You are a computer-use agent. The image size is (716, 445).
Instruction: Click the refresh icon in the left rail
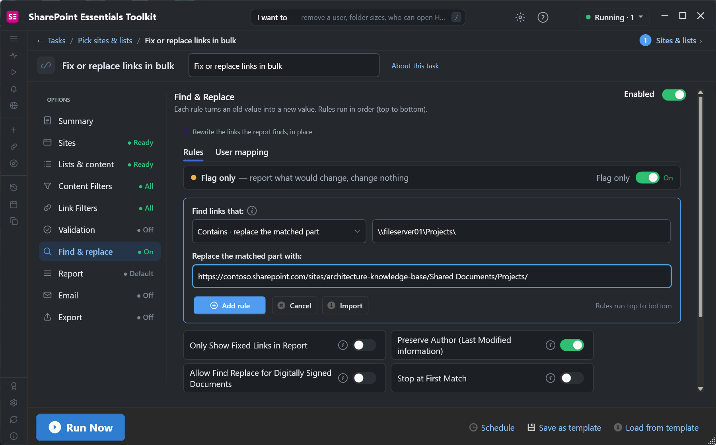tap(14, 419)
